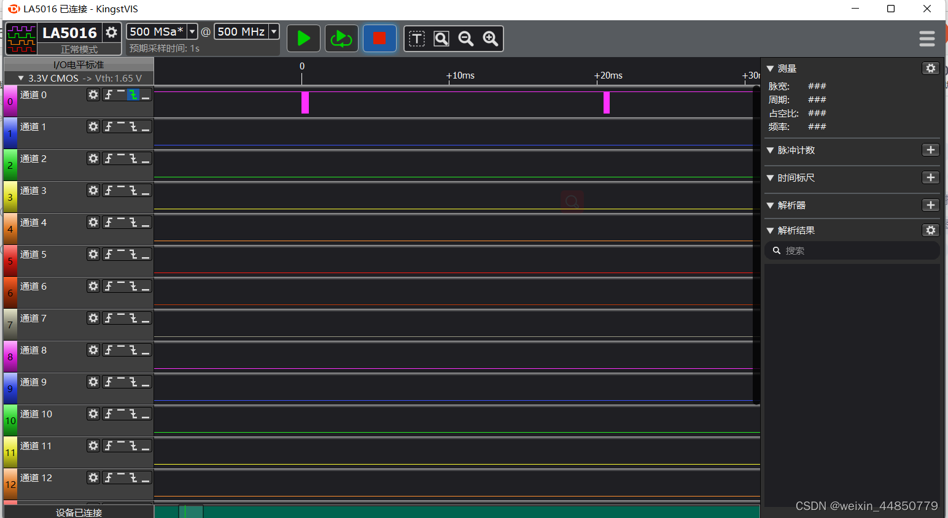The image size is (948, 518).
Task: Toggle falling edge trigger on 通道 0
Action: (x=133, y=95)
